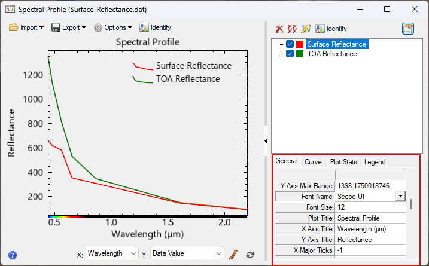Select Surface Reflectance in curve list

[x=337, y=44]
